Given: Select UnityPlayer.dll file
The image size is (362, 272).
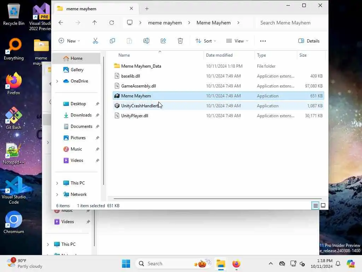Looking at the screenshot, I should tap(218, 116).
